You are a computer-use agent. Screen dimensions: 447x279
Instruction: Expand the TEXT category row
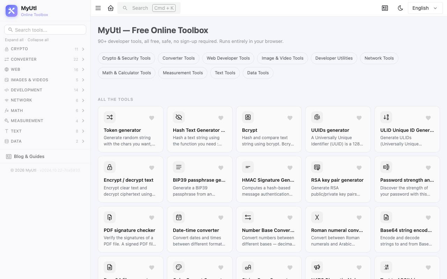pos(45,131)
